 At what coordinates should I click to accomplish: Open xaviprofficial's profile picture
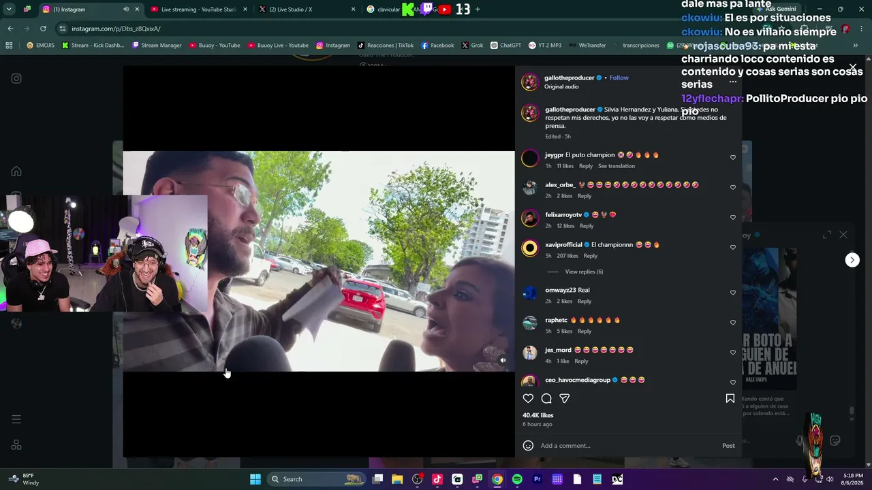click(x=530, y=248)
